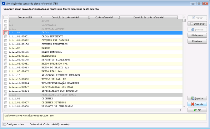This screenshot has width=210, height=129.
Task: Click the vertical scrollbar down arrow
Action: click(x=184, y=107)
